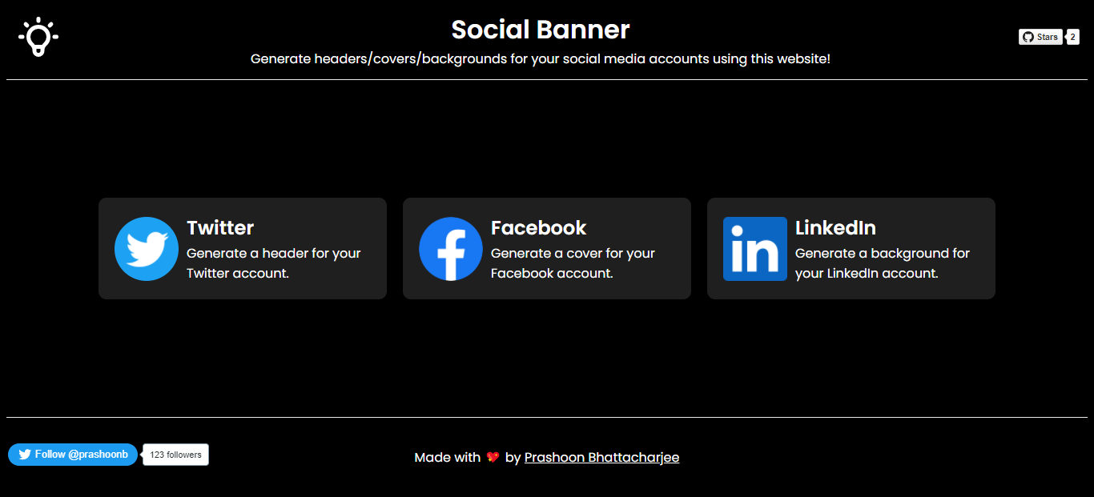Open the Twitter header generator card

[242, 248]
